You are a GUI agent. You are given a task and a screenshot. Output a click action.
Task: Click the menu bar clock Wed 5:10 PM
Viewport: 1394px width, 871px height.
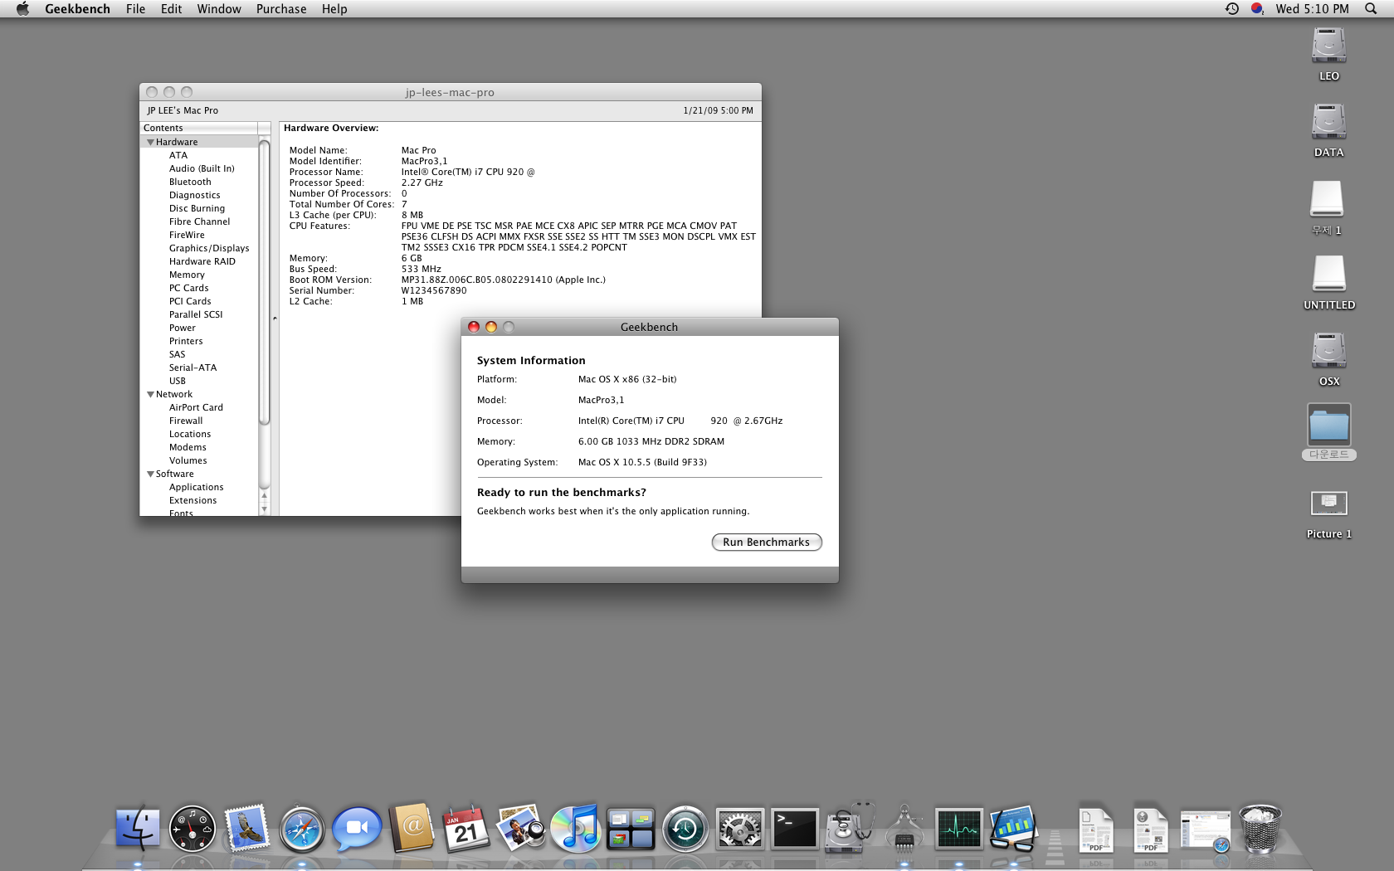pyautogui.click(x=1313, y=8)
